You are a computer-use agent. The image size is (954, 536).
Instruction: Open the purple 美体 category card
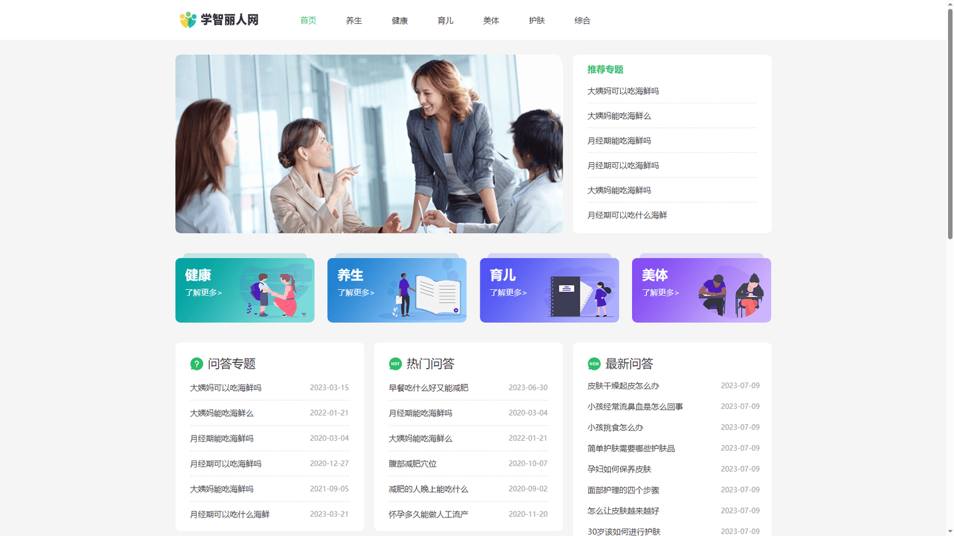click(x=702, y=290)
